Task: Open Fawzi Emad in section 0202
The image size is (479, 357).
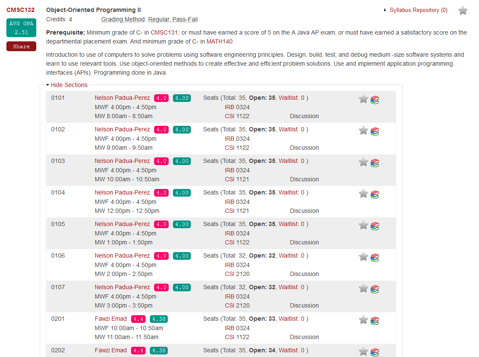Action: point(111,350)
